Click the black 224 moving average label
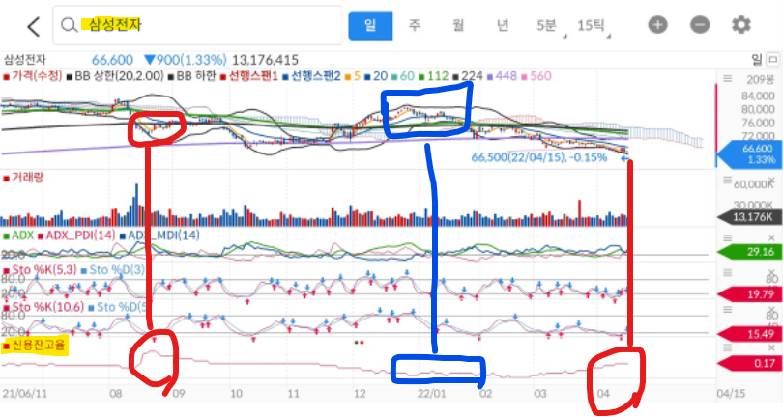This screenshot has width=783, height=417. point(472,76)
